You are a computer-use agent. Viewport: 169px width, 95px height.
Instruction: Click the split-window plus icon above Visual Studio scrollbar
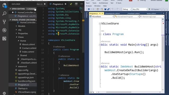pos(163,19)
